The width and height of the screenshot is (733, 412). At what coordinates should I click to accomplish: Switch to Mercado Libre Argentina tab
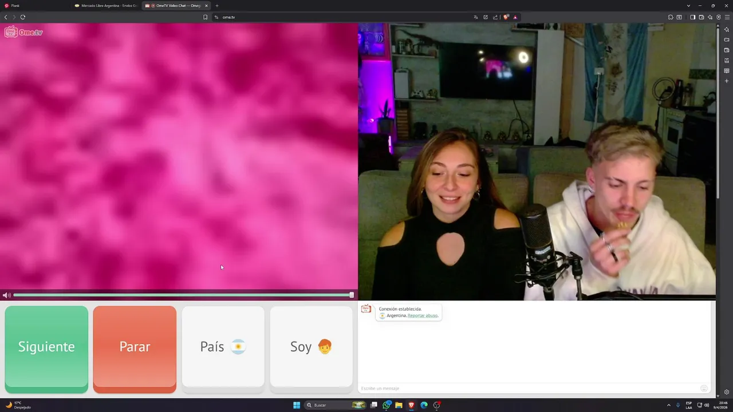(x=106, y=6)
